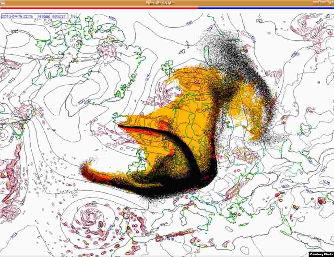Click the minimize icon on the title bar
This screenshot has width=334, height=257.
317,3
